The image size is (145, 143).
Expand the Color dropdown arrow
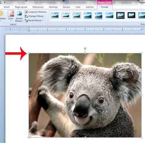[x=11, y=21]
